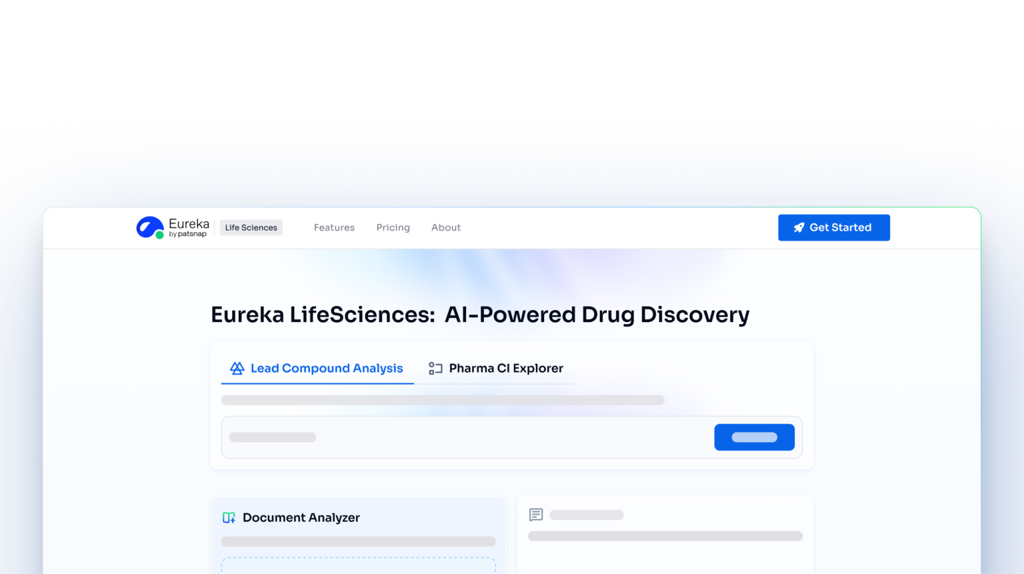Click the explorer grid icon beside Pharma CI Explorer
The image size is (1024, 574).
[x=435, y=368]
